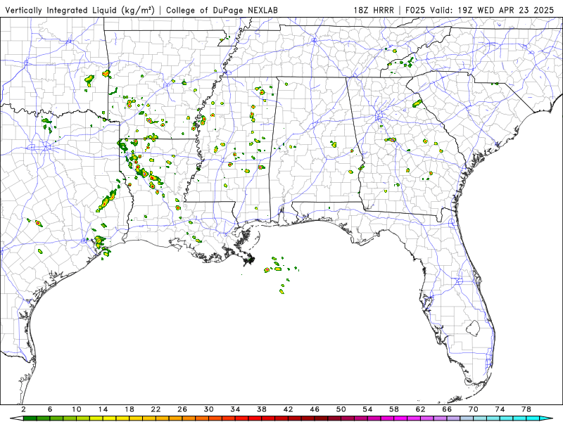Screen dimensions: 563x422
Task: Click the colorbar label '62'
Action: pyautogui.click(x=420, y=409)
